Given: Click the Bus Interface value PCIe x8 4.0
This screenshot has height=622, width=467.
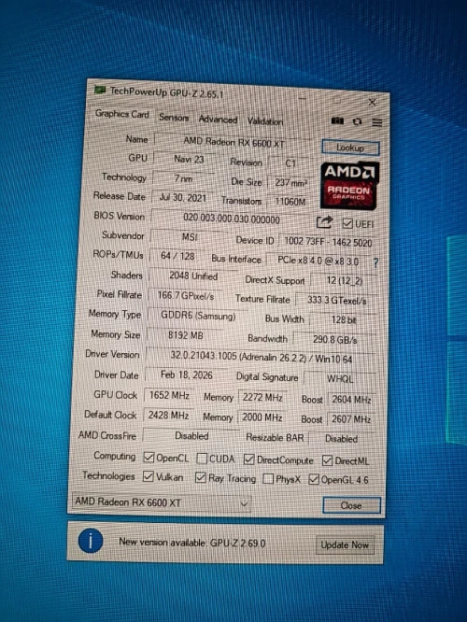Looking at the screenshot, I should 318,261.
